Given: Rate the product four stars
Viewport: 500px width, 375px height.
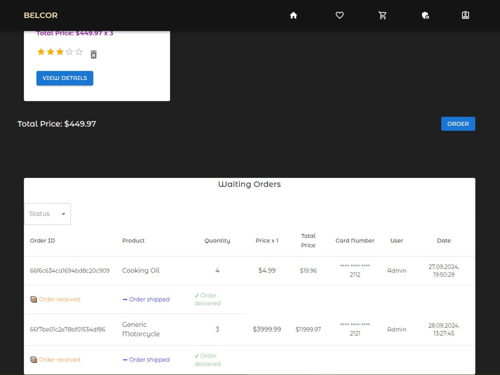Looking at the screenshot, I should (x=69, y=51).
